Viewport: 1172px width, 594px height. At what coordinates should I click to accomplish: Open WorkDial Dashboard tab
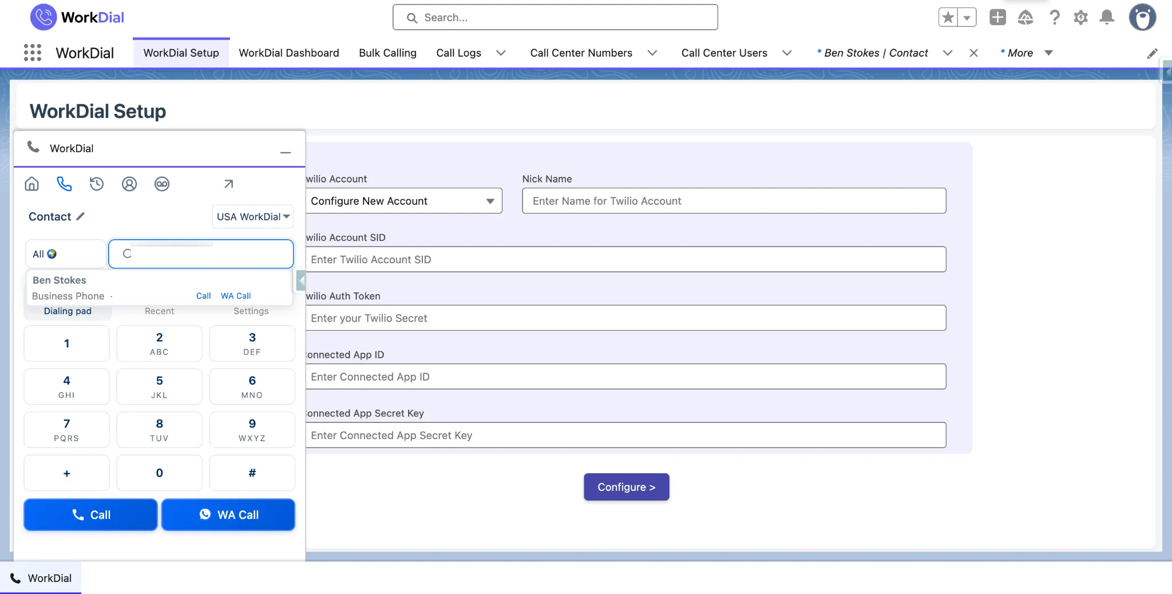pyautogui.click(x=288, y=53)
